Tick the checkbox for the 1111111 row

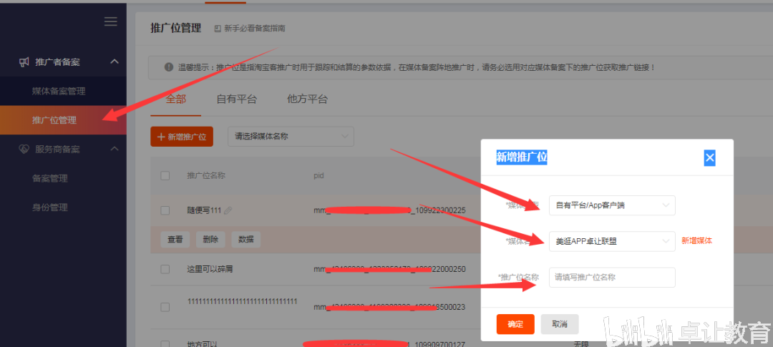pyautogui.click(x=165, y=307)
